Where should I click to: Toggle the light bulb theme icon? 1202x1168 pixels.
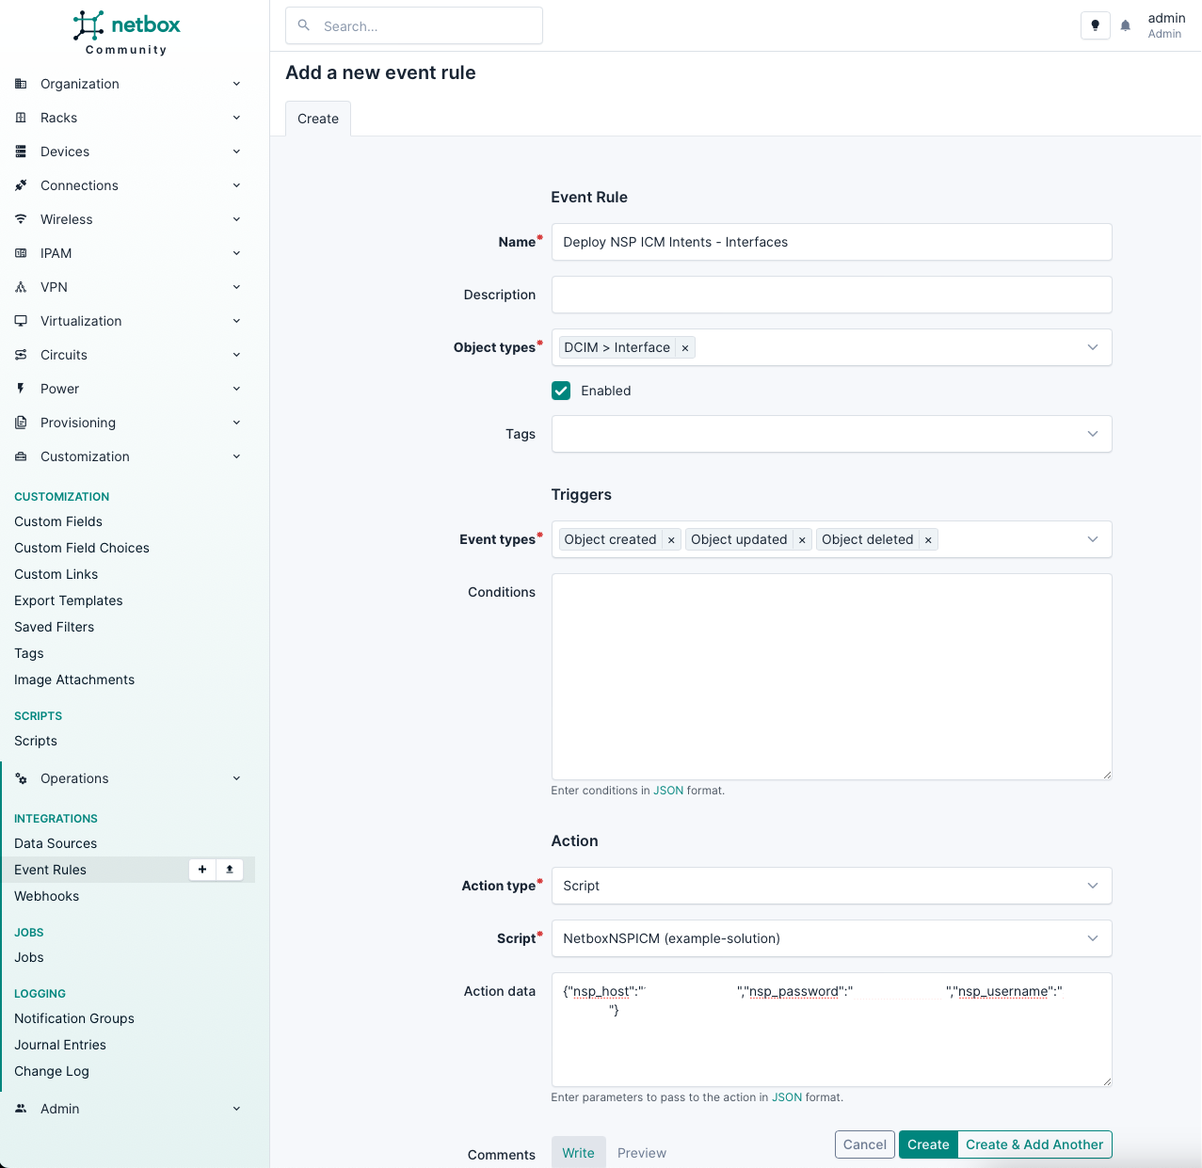pos(1095,26)
